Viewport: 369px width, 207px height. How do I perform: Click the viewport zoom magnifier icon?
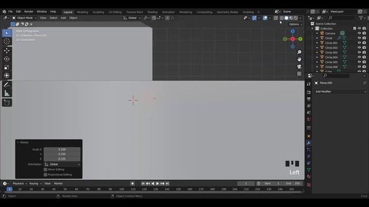coord(299,52)
